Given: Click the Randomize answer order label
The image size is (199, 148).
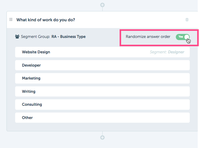Looking at the screenshot, I should (148, 37).
